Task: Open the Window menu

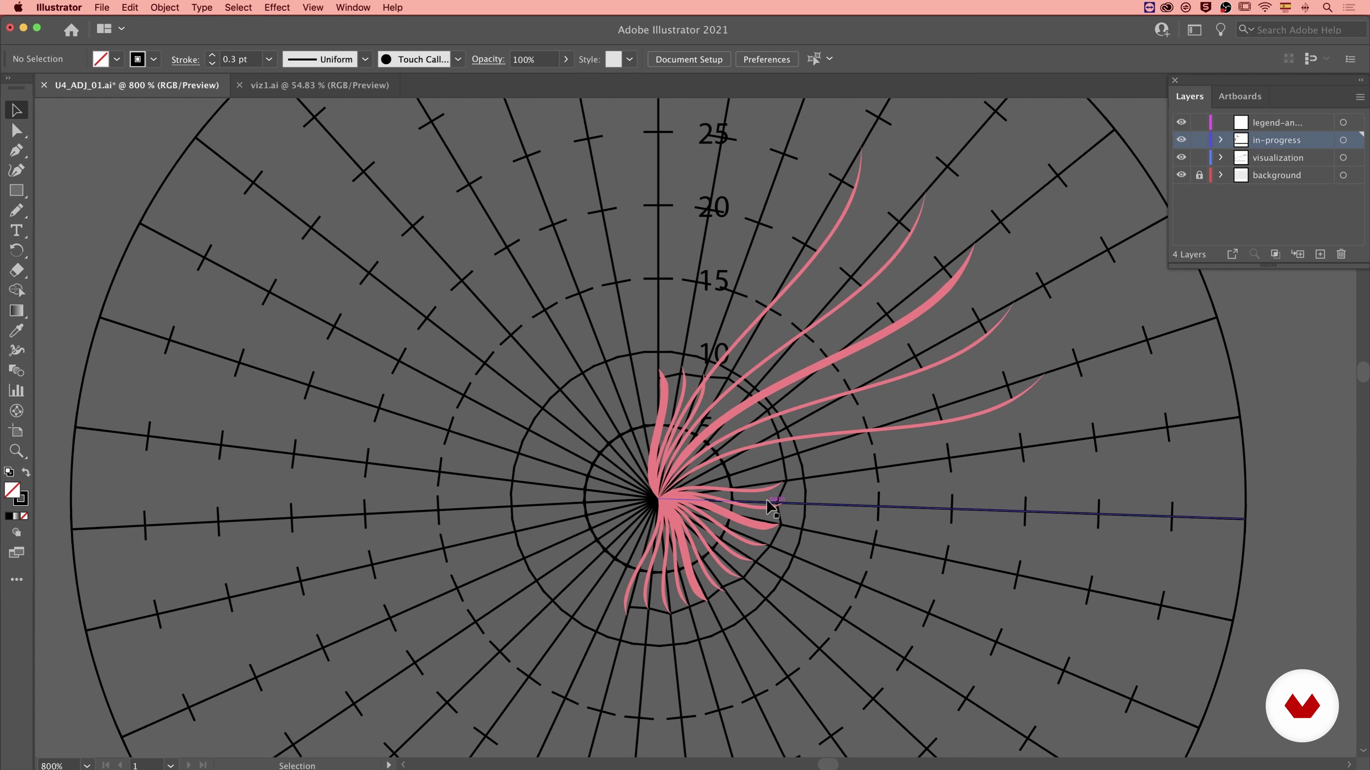Action: [x=352, y=7]
